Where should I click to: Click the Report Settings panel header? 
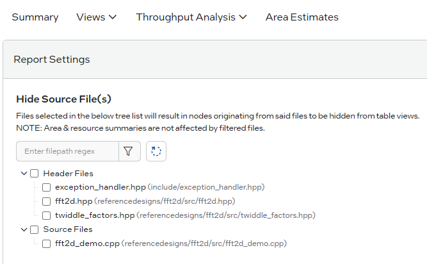pos(52,60)
